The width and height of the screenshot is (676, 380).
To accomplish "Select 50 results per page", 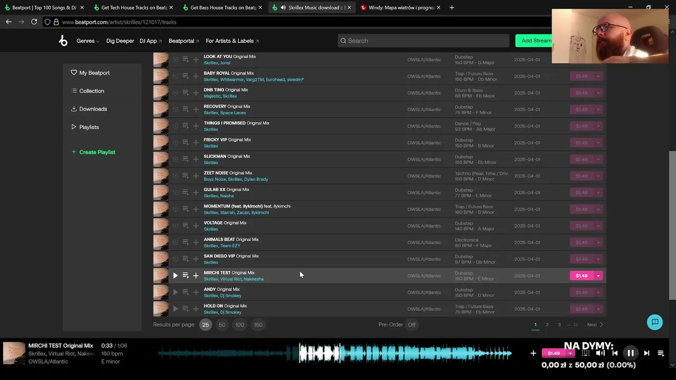I will click(222, 325).
